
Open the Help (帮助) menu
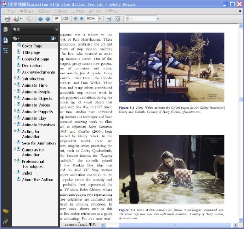click(x=111, y=11)
